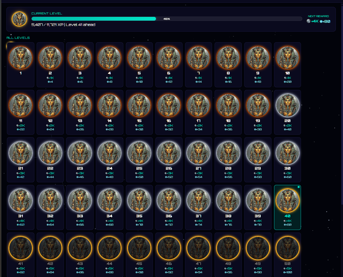Click the +40 reward under level 20
343x277 pixels.
pyautogui.click(x=288, y=130)
